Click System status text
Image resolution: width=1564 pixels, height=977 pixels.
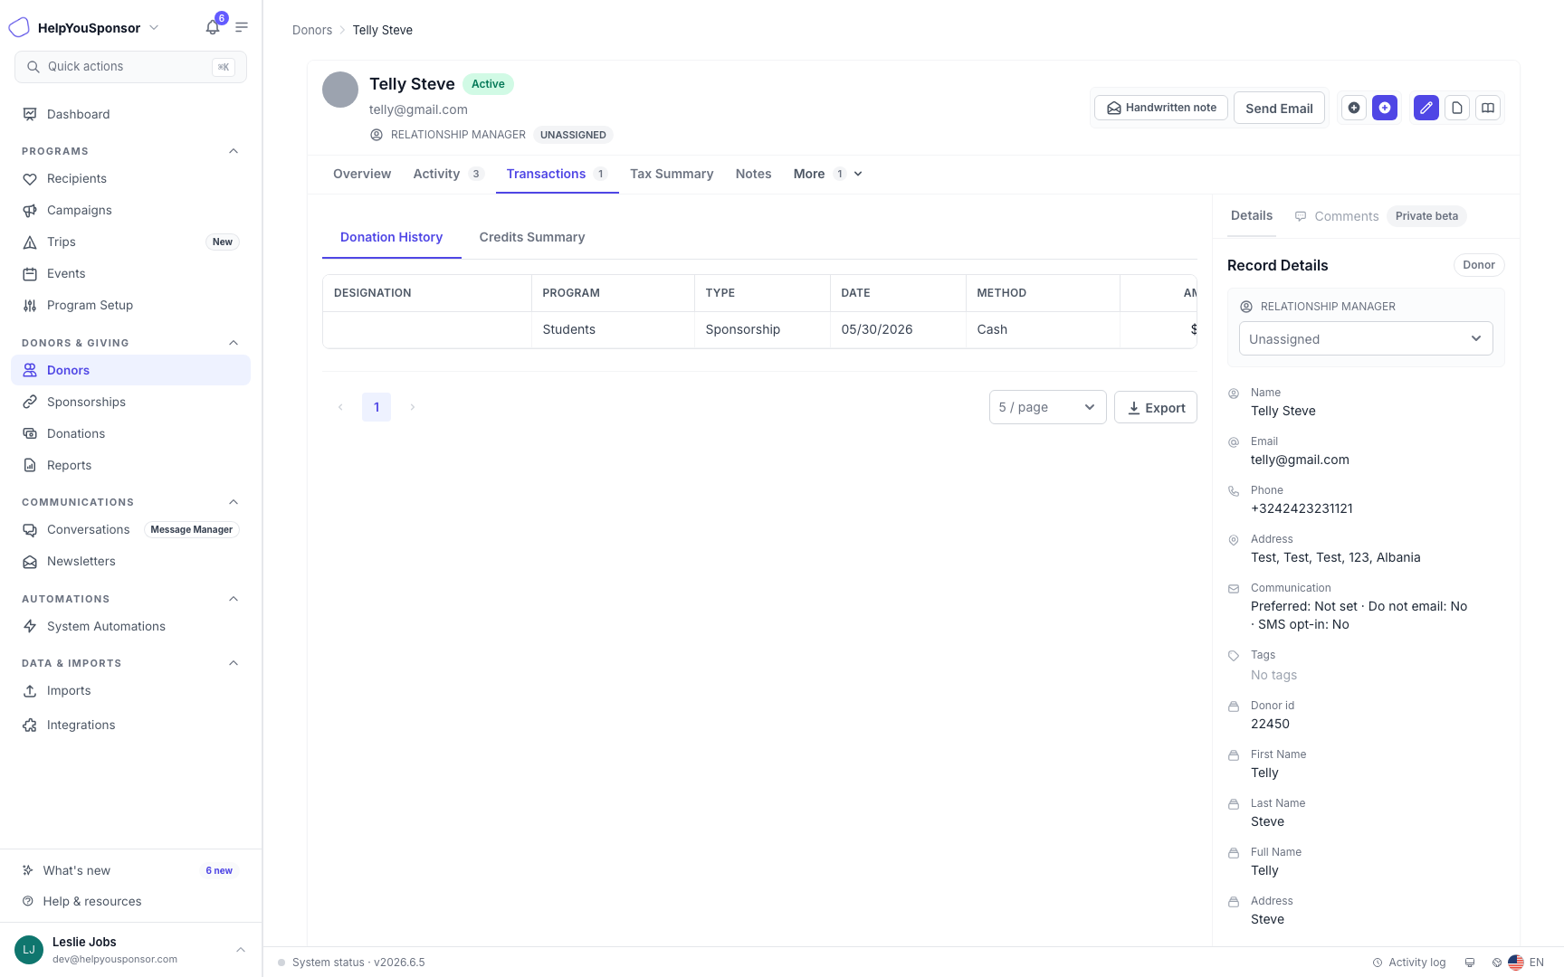pos(358,963)
